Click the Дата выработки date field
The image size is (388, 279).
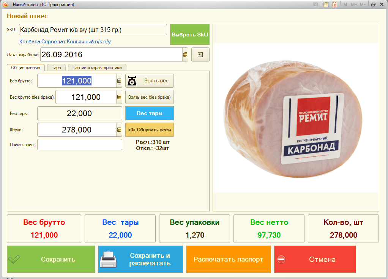click(x=111, y=54)
